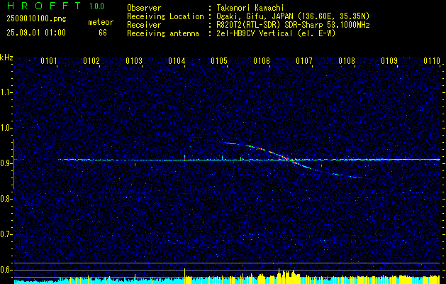This screenshot has height=284, width=446.
Task: Click the gray vertical range bar near 0.9
Action: pyautogui.click(x=13, y=164)
